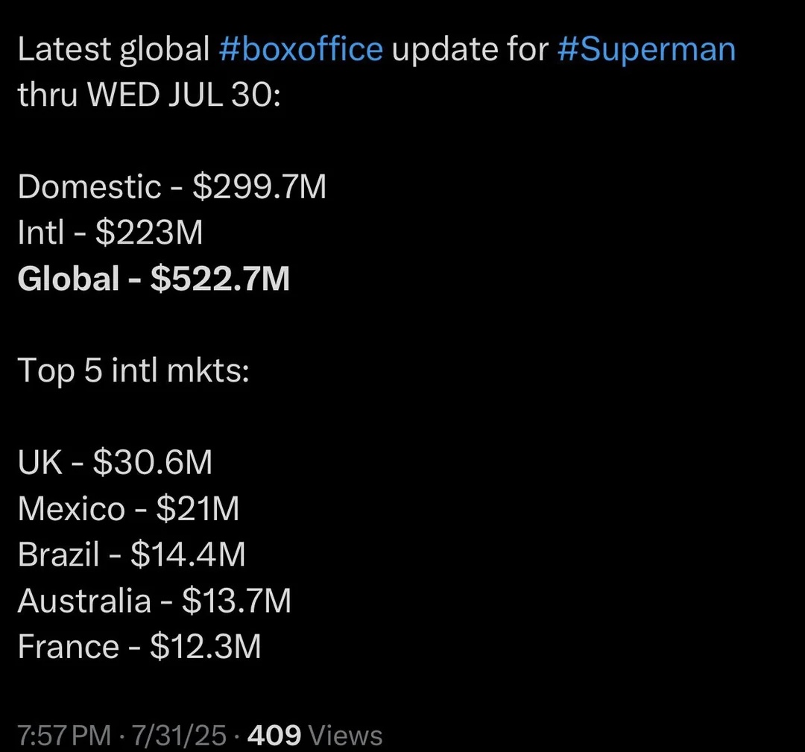Click the "Top 5 intl mkts:" heading

[133, 370]
